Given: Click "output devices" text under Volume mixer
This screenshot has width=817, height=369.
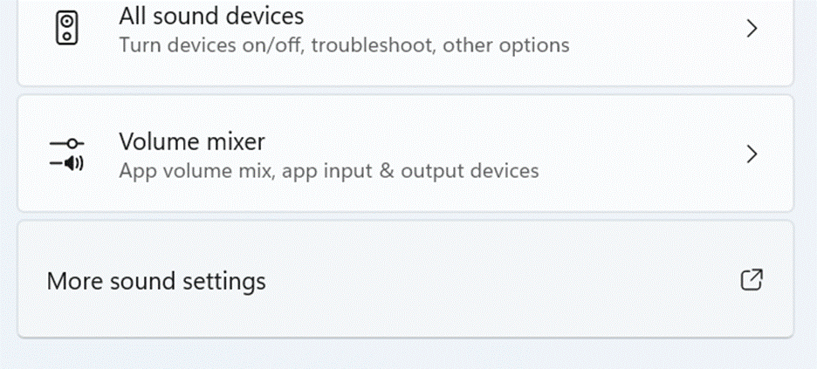Looking at the screenshot, I should [x=472, y=170].
